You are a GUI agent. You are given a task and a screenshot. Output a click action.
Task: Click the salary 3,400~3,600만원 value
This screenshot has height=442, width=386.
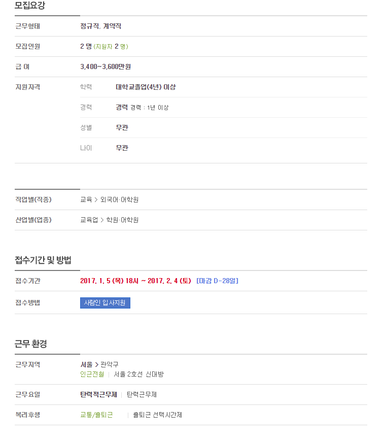(106, 67)
